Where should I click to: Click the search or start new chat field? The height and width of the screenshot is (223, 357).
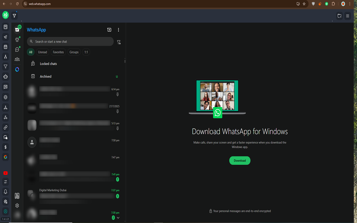tap(70, 41)
